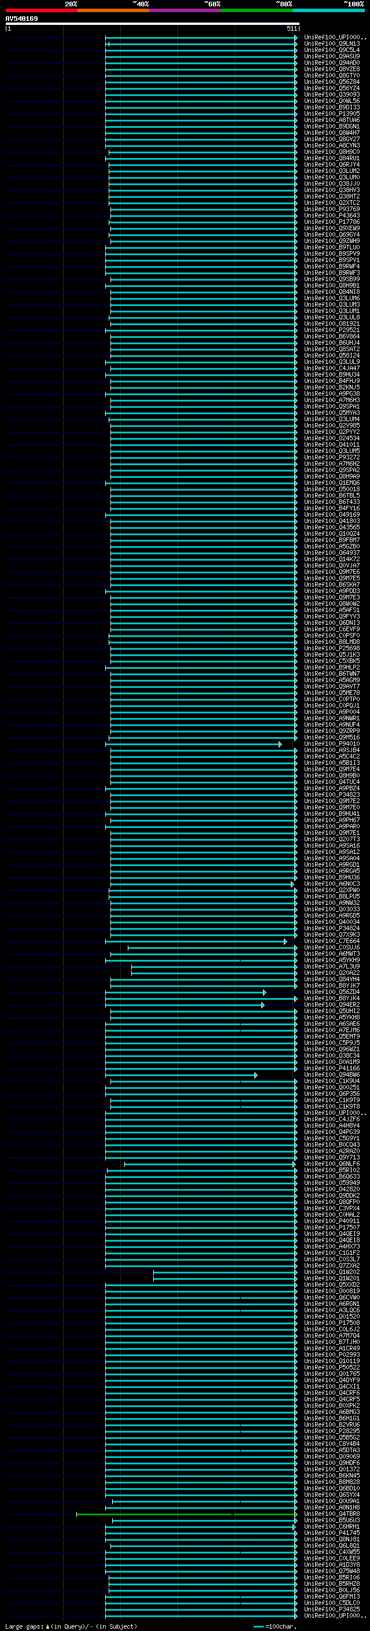The width and height of the screenshot is (370, 1631).
Task: Click UniRef100_Q5UHI2 label
Action: point(332,1011)
